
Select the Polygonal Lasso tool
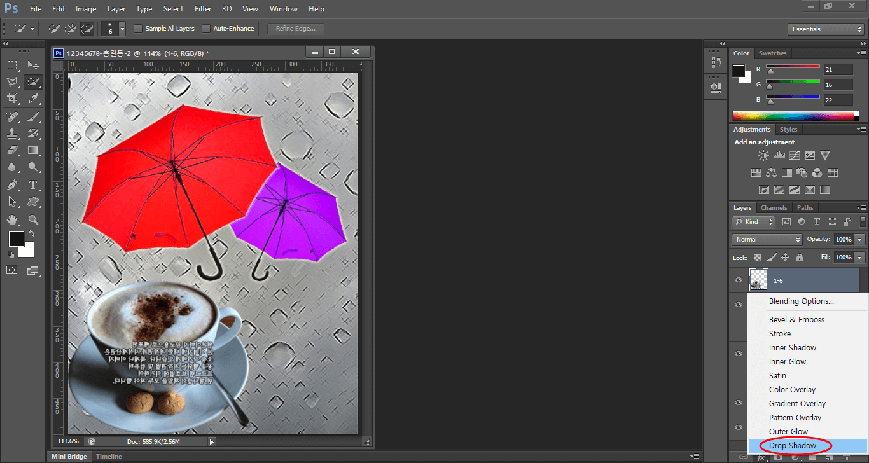tap(12, 82)
